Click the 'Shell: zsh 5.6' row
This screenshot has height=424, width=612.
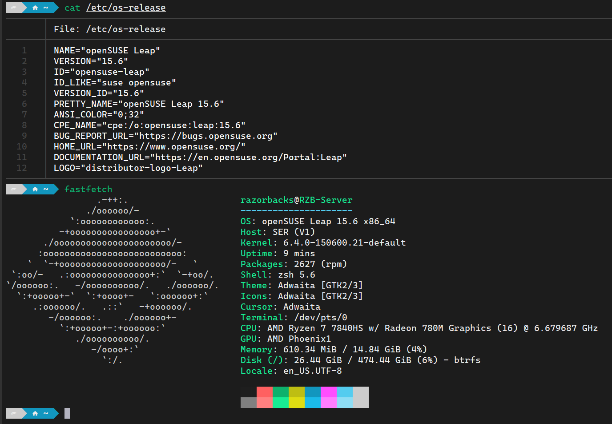click(278, 275)
